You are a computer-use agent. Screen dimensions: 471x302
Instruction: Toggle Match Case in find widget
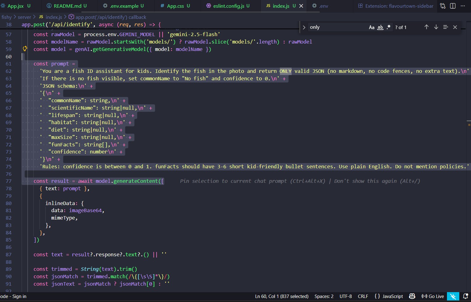[x=372, y=27]
